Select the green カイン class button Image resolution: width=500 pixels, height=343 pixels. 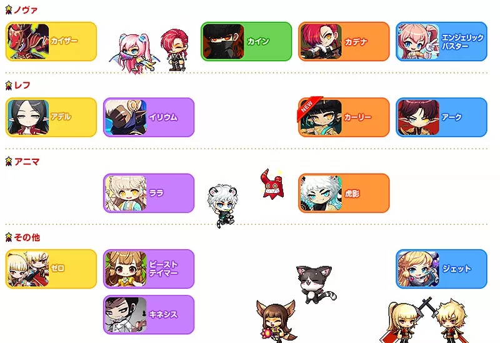click(246, 41)
